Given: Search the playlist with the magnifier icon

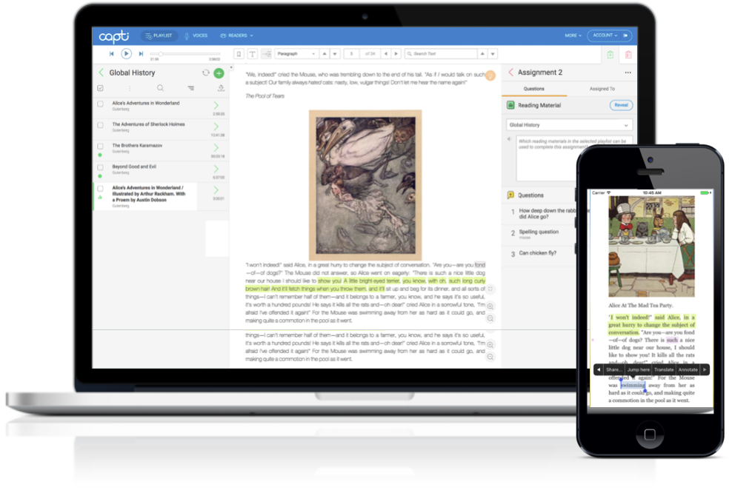Looking at the screenshot, I should click(x=160, y=88).
